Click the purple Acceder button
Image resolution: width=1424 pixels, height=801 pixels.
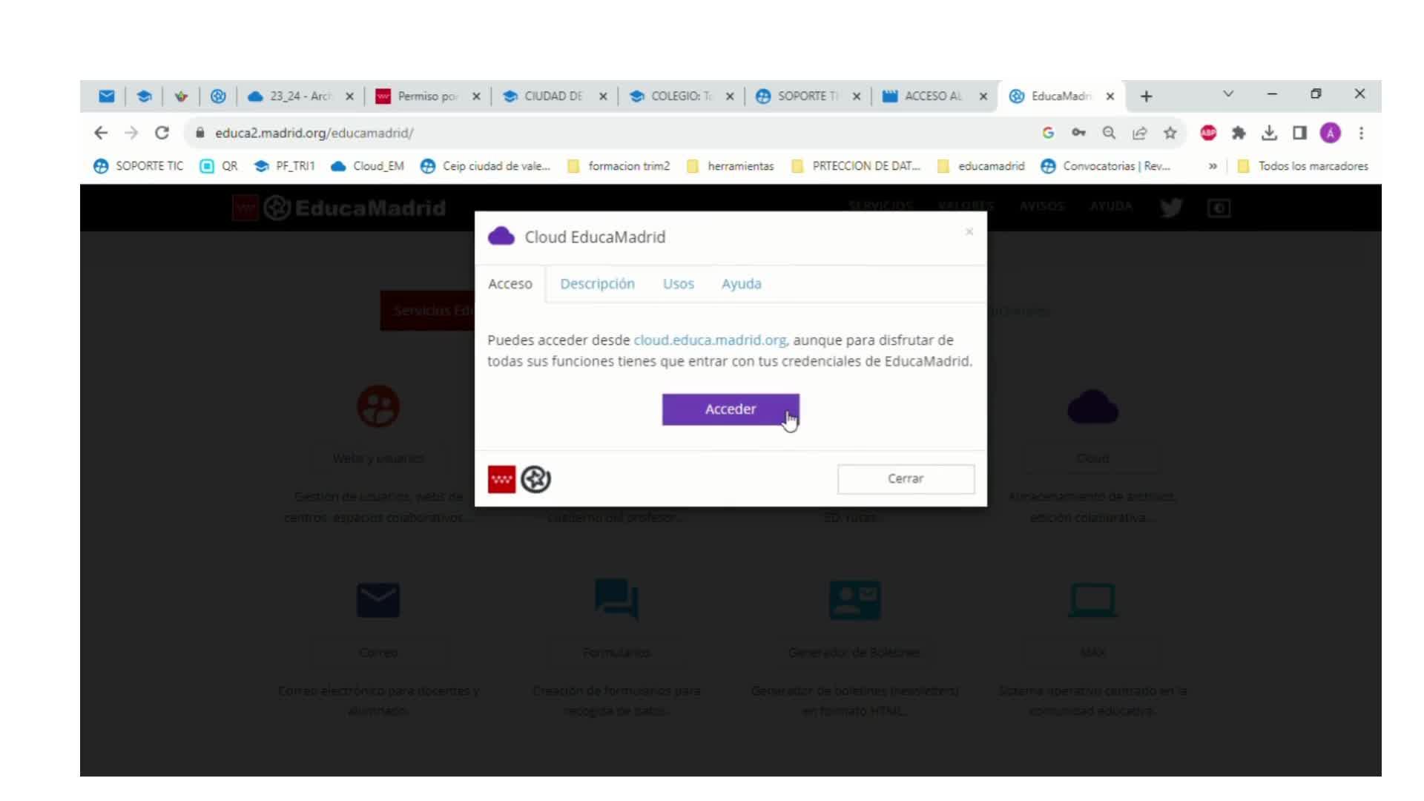coord(730,409)
